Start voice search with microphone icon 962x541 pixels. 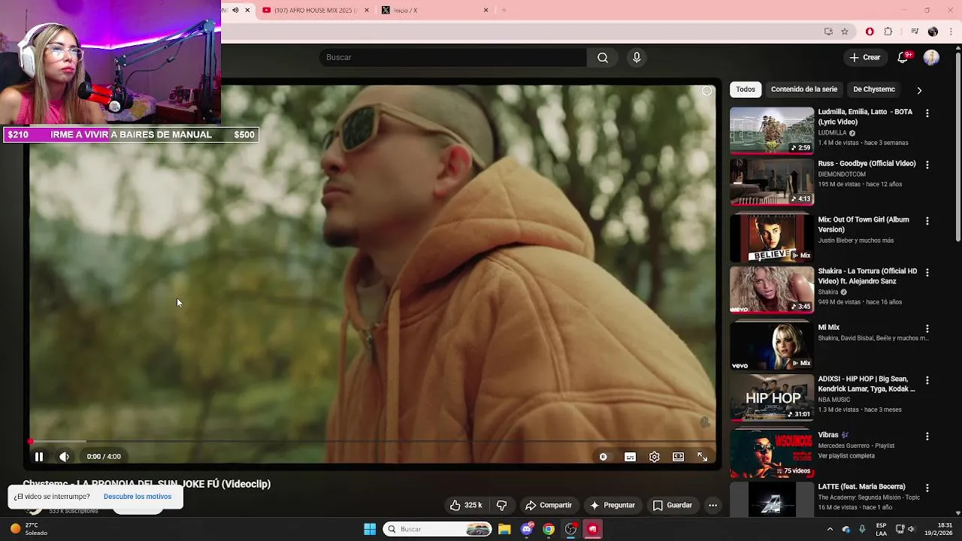click(x=637, y=58)
